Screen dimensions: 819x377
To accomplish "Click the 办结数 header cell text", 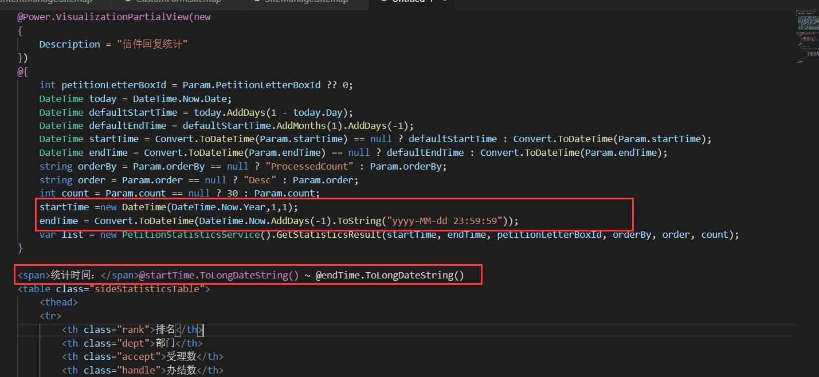I will pos(181,370).
